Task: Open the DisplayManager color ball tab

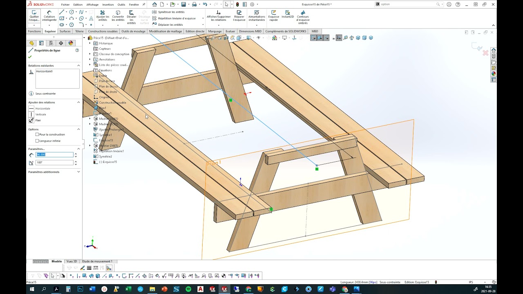Action: [x=71, y=43]
